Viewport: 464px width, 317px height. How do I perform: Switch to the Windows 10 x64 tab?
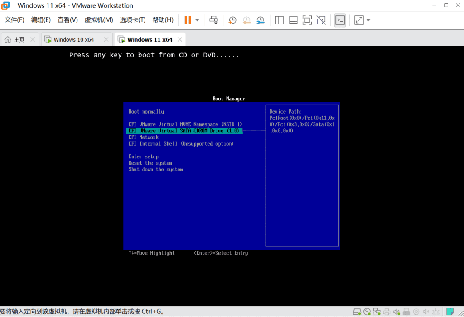point(73,39)
